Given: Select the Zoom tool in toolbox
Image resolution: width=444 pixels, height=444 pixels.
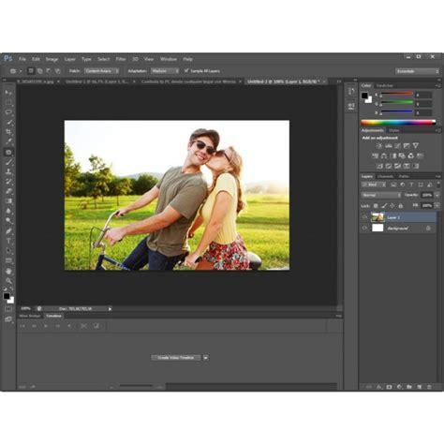Looking at the screenshot, I should click(8, 281).
